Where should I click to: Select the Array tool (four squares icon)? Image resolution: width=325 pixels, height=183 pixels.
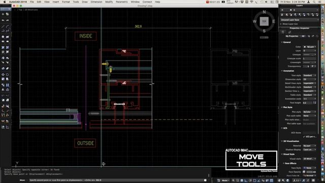pos(8,85)
